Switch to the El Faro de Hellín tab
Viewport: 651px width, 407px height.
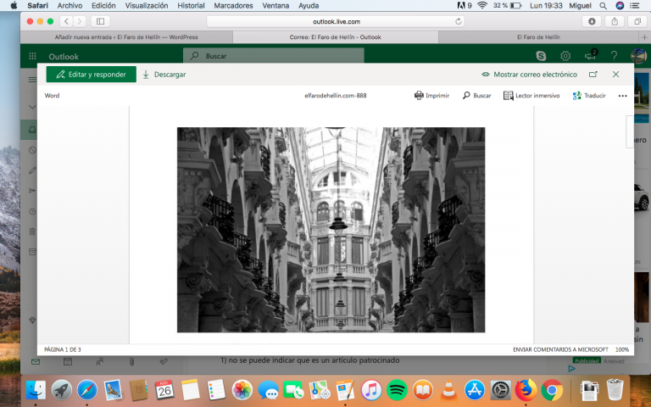pos(538,37)
